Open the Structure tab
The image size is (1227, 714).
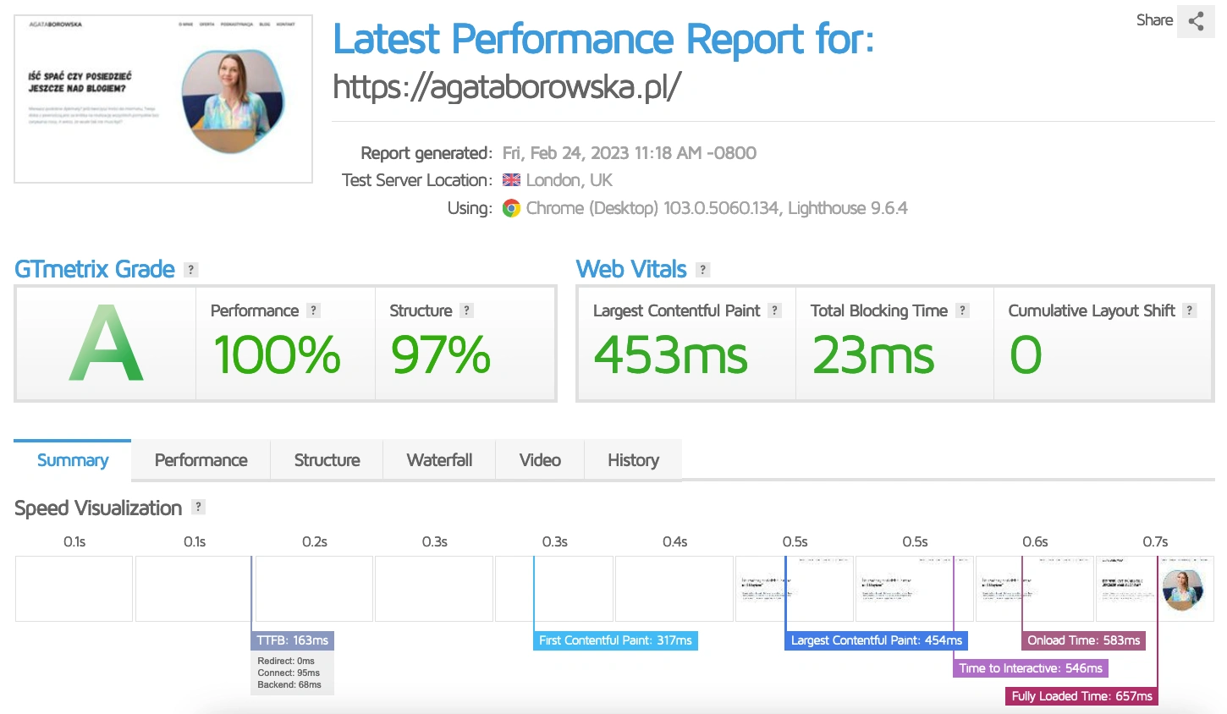click(327, 460)
